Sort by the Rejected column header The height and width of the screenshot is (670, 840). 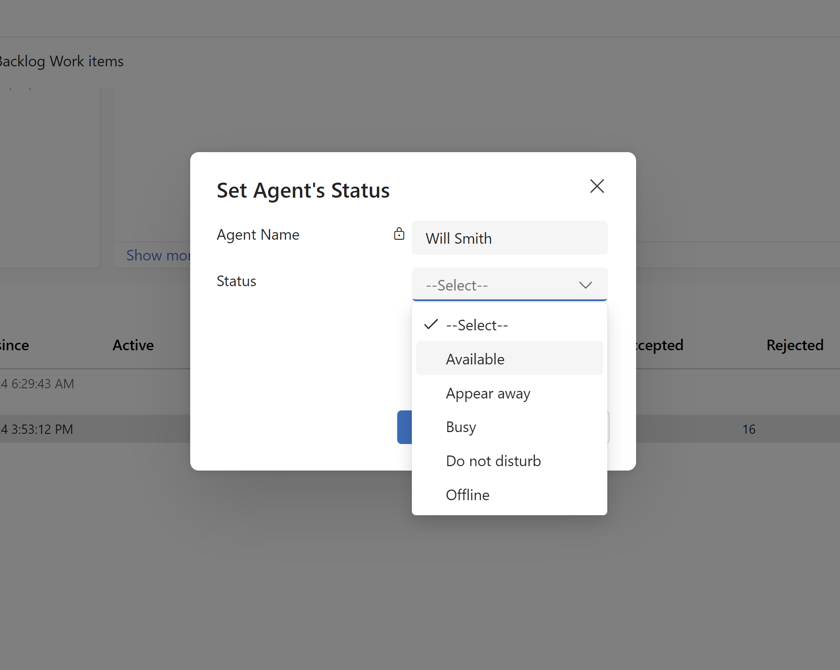[795, 345]
